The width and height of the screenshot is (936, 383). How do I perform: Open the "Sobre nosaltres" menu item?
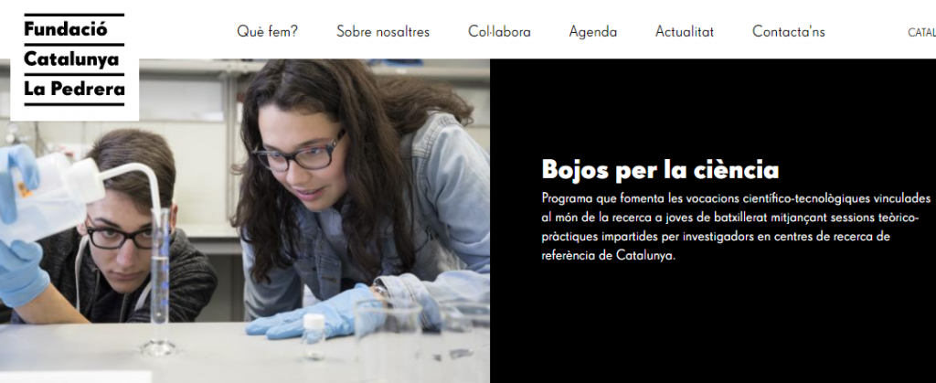pos(383,32)
